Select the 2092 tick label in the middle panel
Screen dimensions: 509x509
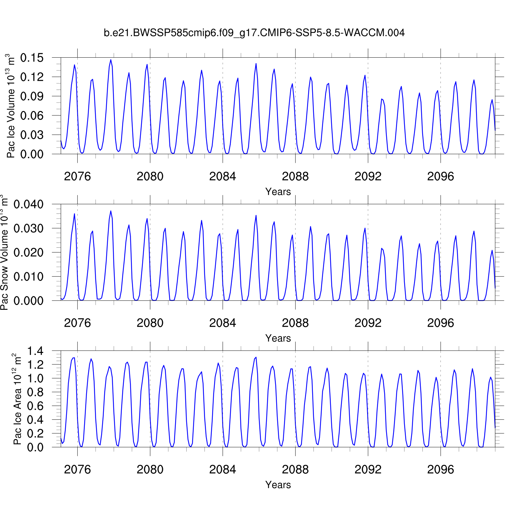pos(368,323)
